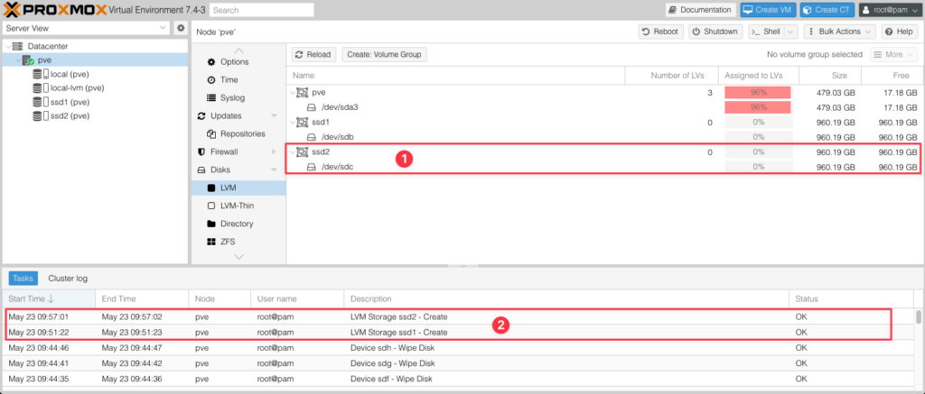Click the pve node icon

tap(28, 60)
